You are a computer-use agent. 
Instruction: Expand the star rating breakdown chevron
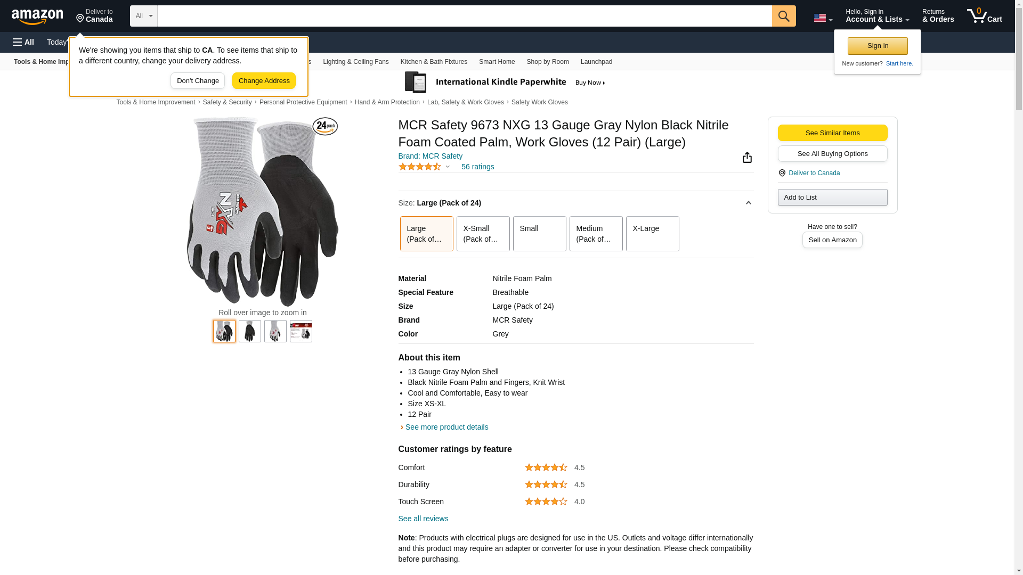point(448,167)
